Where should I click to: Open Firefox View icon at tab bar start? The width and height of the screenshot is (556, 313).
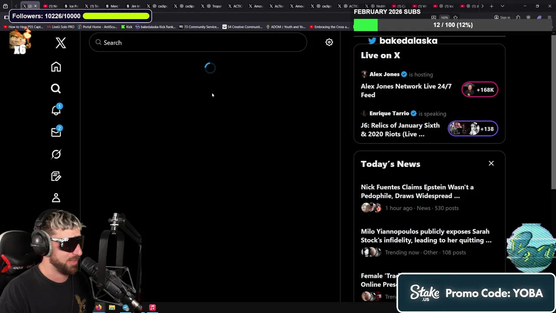pos(5,6)
